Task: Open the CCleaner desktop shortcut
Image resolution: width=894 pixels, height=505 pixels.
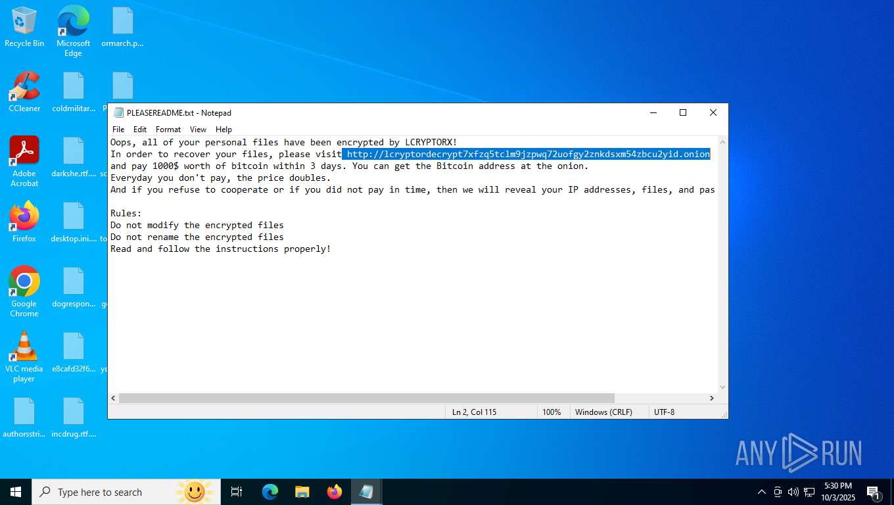Action: pyautogui.click(x=24, y=92)
